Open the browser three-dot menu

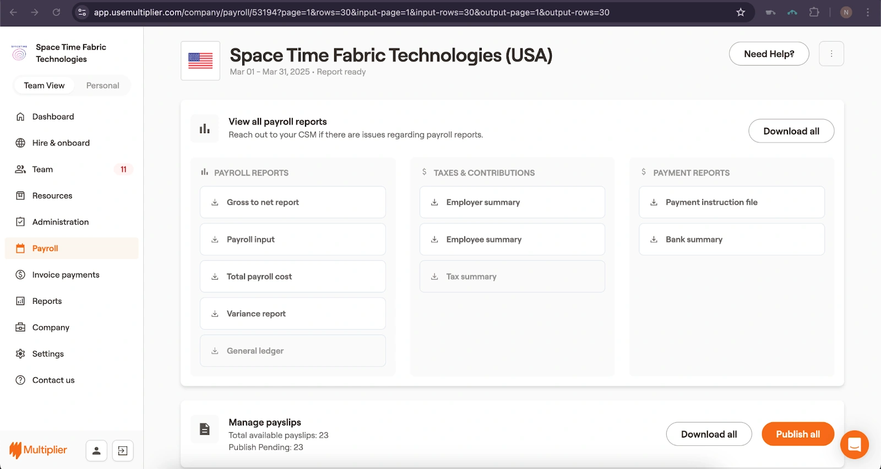tap(868, 12)
